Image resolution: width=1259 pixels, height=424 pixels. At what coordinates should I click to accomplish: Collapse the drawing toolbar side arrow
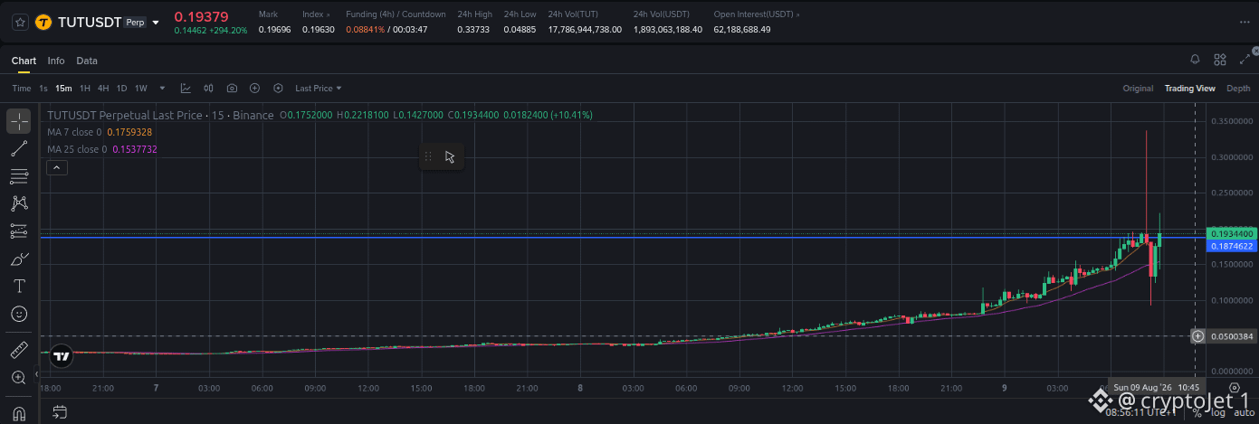37,373
